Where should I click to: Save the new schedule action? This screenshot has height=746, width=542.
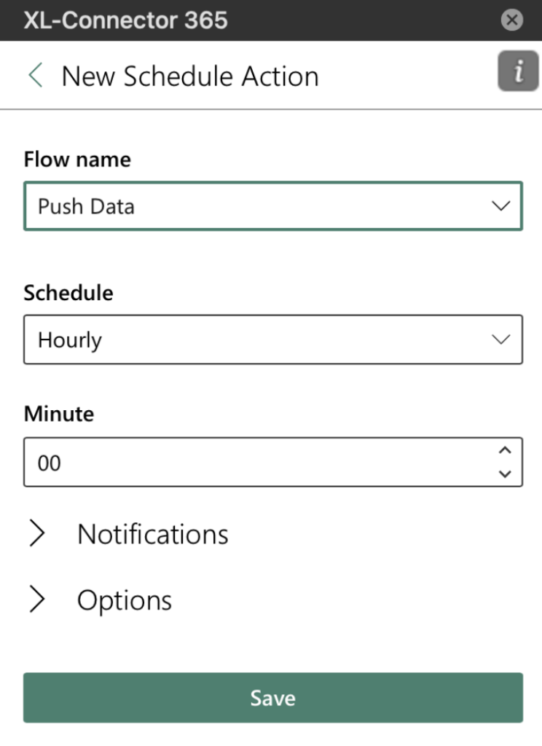click(x=273, y=697)
